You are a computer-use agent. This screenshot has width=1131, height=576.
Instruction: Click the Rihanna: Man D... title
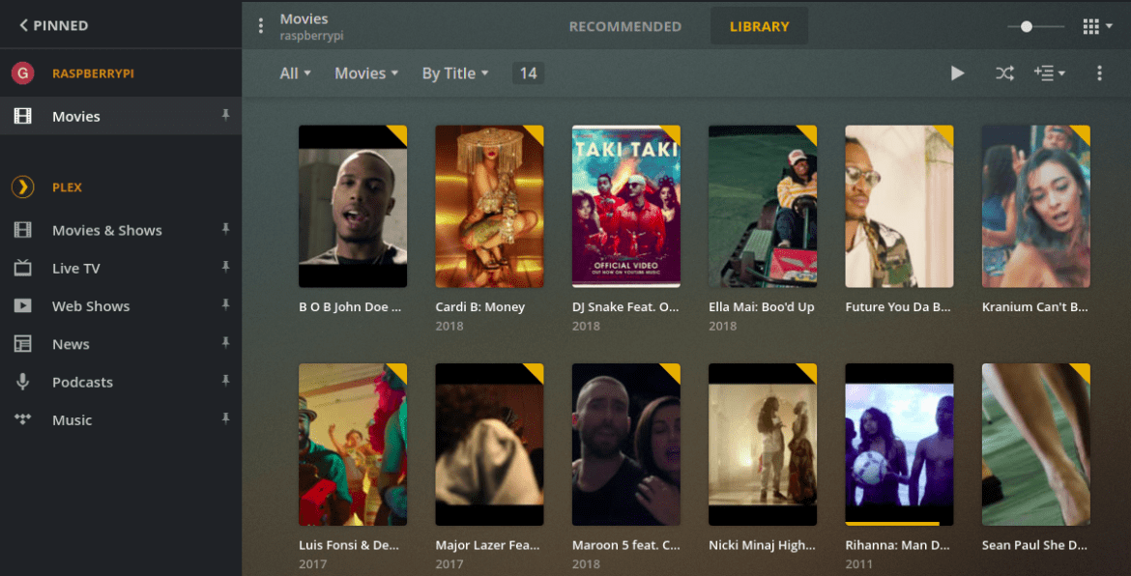[899, 546]
